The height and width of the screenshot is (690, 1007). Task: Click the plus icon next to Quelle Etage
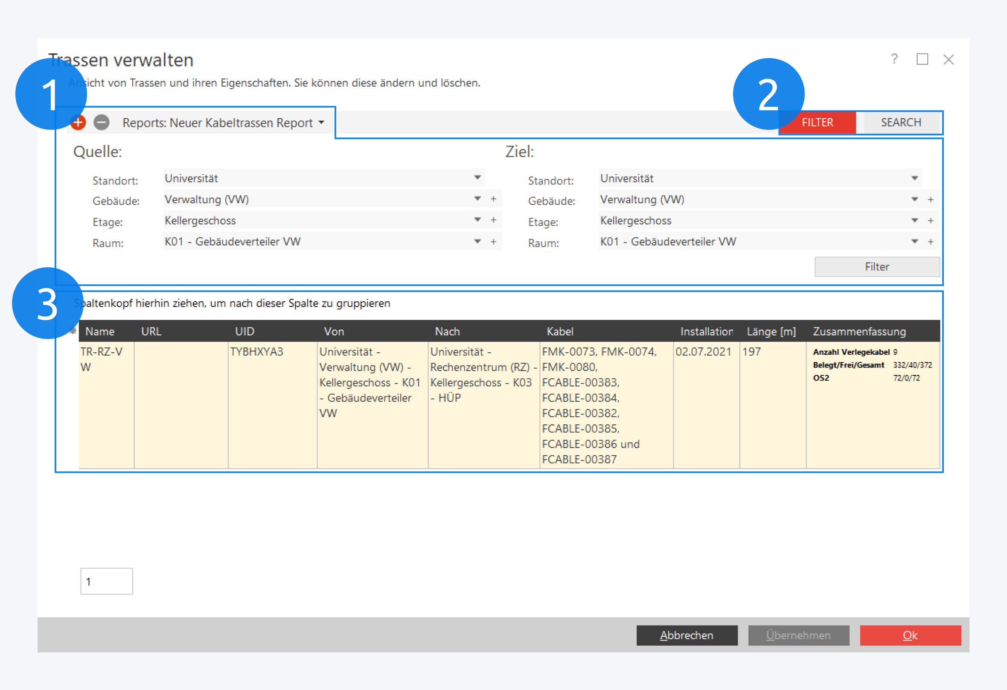(493, 220)
